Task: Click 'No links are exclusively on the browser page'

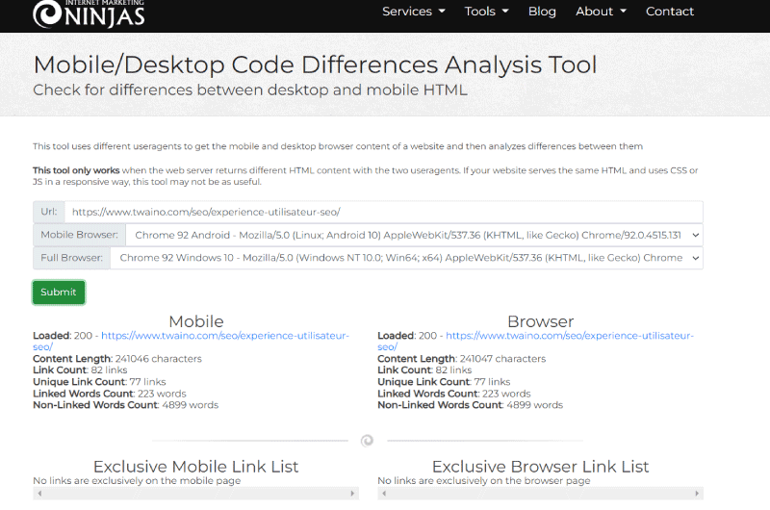Action: pos(484,480)
